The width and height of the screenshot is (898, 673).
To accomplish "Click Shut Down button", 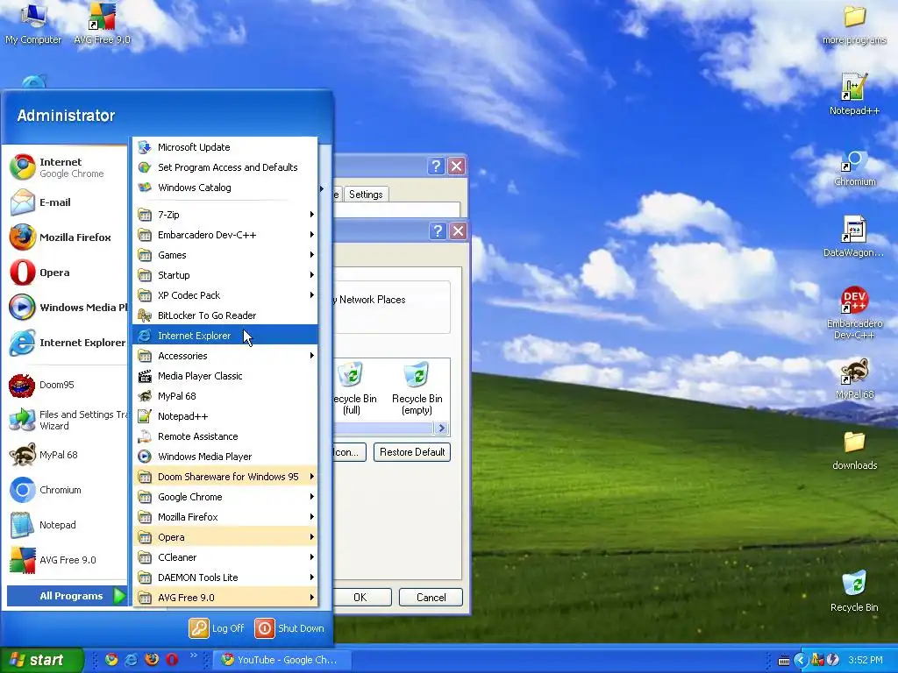I will (x=289, y=628).
